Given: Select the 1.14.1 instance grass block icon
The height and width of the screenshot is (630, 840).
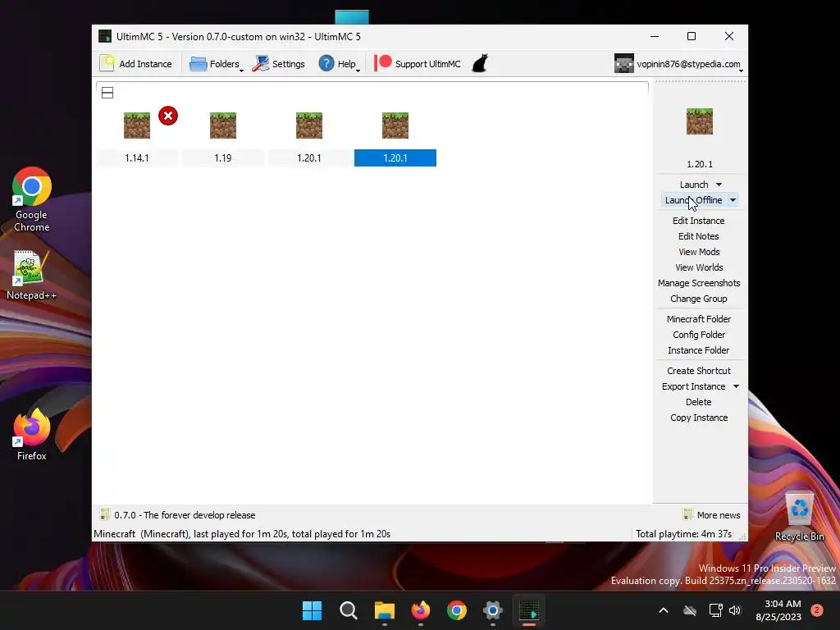Looking at the screenshot, I should (137, 126).
